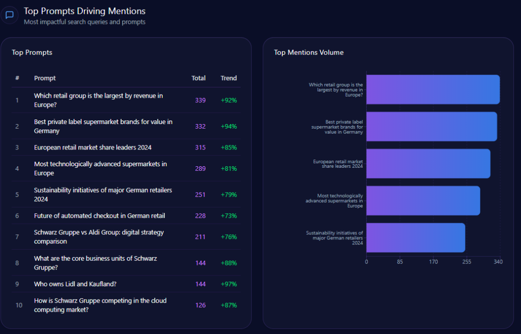Open prompt 'European retail market share leaders 2024'
This screenshot has width=521, height=334.
pos(93,147)
